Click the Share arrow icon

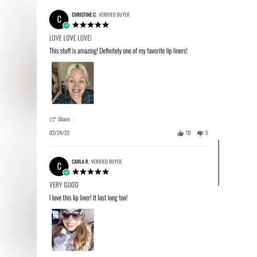coord(53,119)
